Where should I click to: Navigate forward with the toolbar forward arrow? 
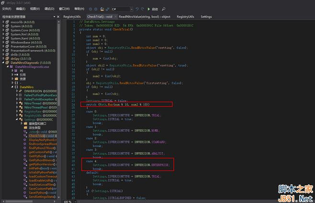tap(96, 9)
